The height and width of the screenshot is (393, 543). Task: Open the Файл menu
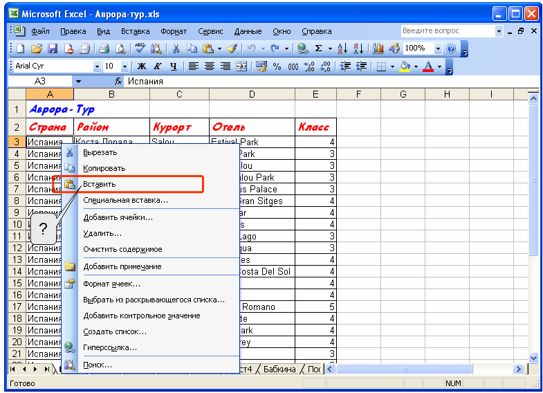click(x=40, y=31)
